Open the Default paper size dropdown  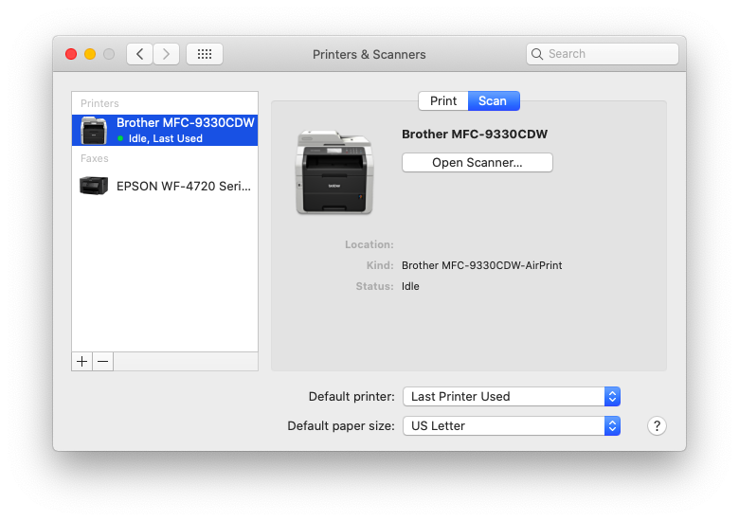(x=512, y=426)
